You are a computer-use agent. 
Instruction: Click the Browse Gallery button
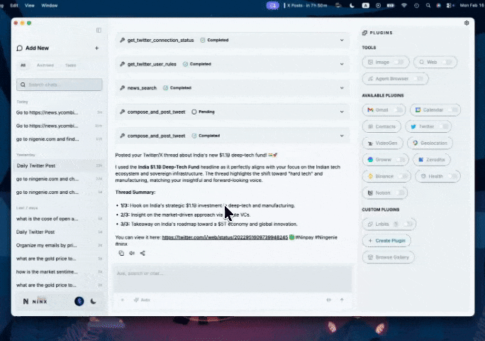(388, 257)
